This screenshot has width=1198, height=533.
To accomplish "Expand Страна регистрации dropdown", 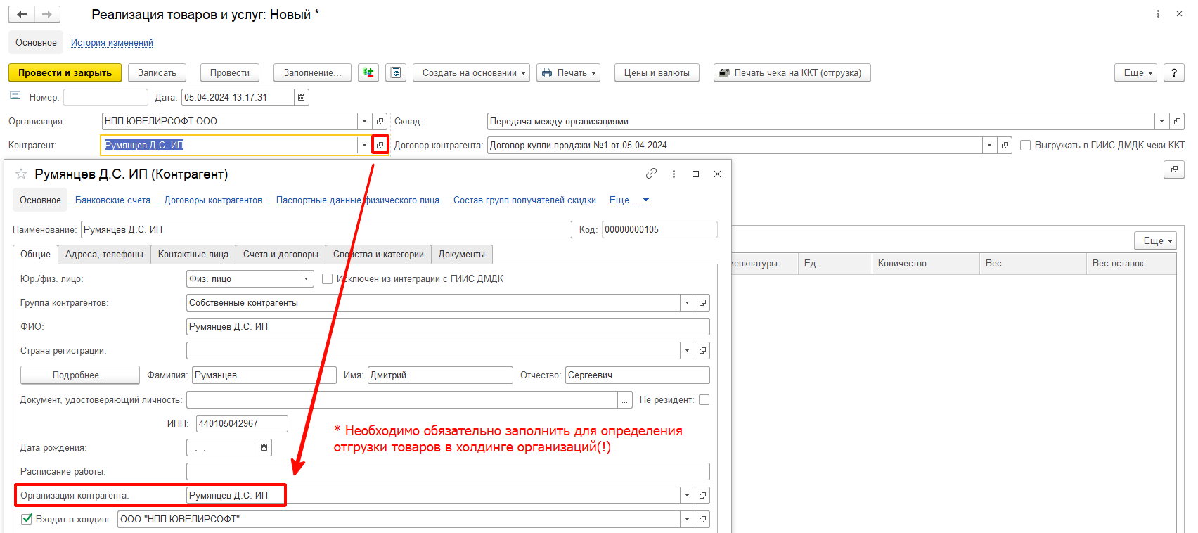I will 687,350.
